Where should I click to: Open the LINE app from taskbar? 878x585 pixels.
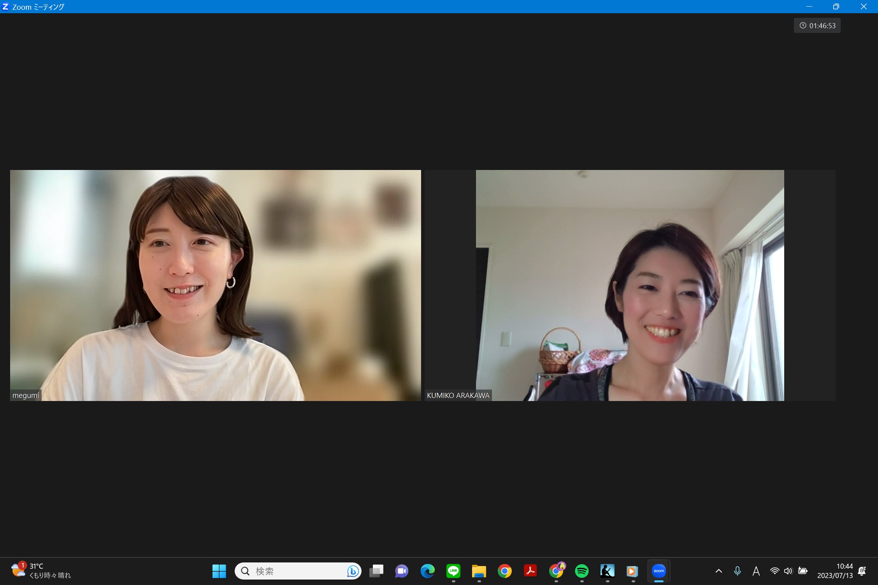coord(453,571)
